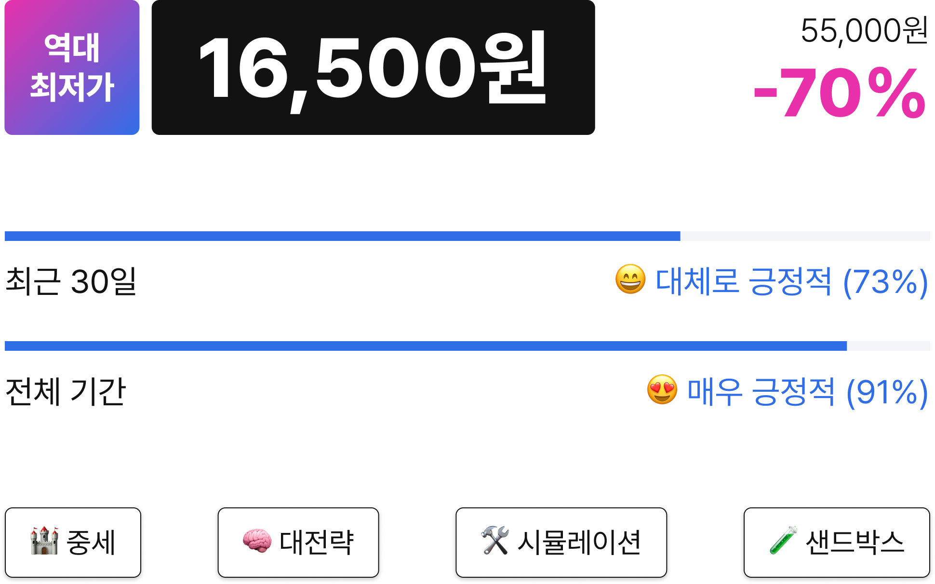Click the -70% discount label
The height and width of the screenshot is (584, 935).
[x=839, y=93]
